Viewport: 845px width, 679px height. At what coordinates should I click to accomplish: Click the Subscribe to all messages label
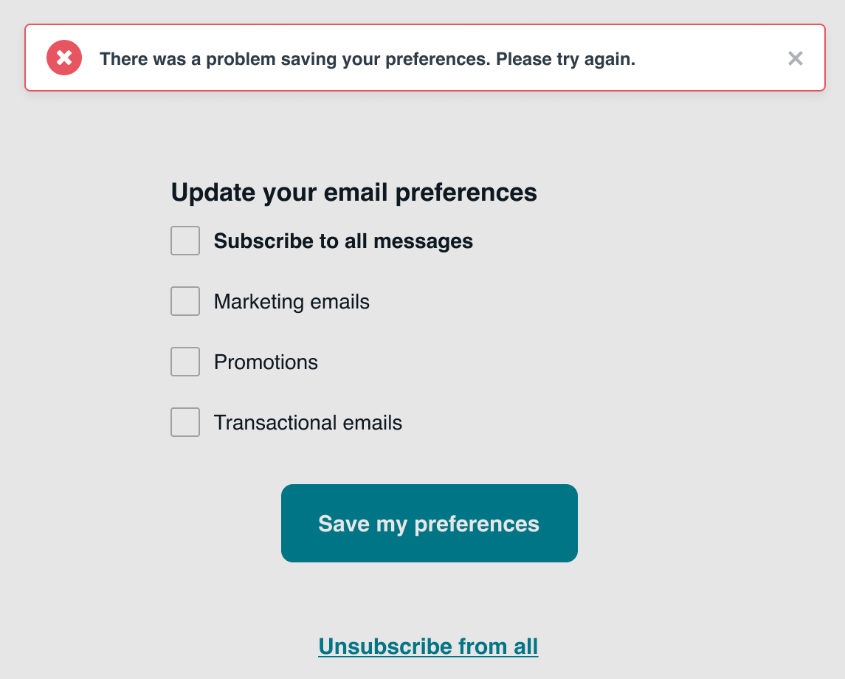(x=343, y=241)
